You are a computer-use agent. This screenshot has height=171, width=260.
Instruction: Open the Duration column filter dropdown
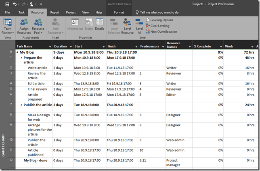click(71, 47)
